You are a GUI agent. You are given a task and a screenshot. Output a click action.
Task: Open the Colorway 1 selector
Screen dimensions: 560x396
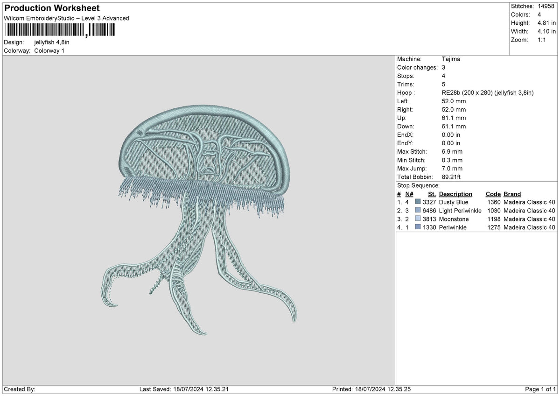(x=49, y=51)
